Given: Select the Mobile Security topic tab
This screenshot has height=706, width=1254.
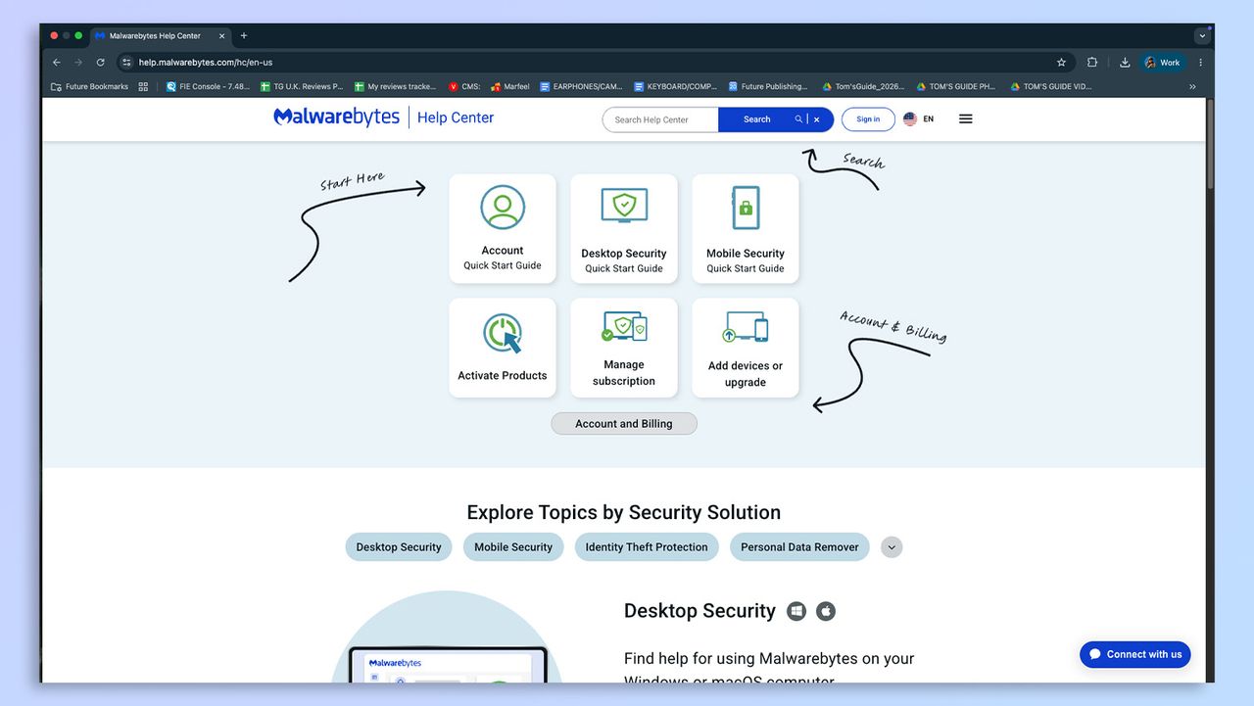Looking at the screenshot, I should pyautogui.click(x=513, y=547).
